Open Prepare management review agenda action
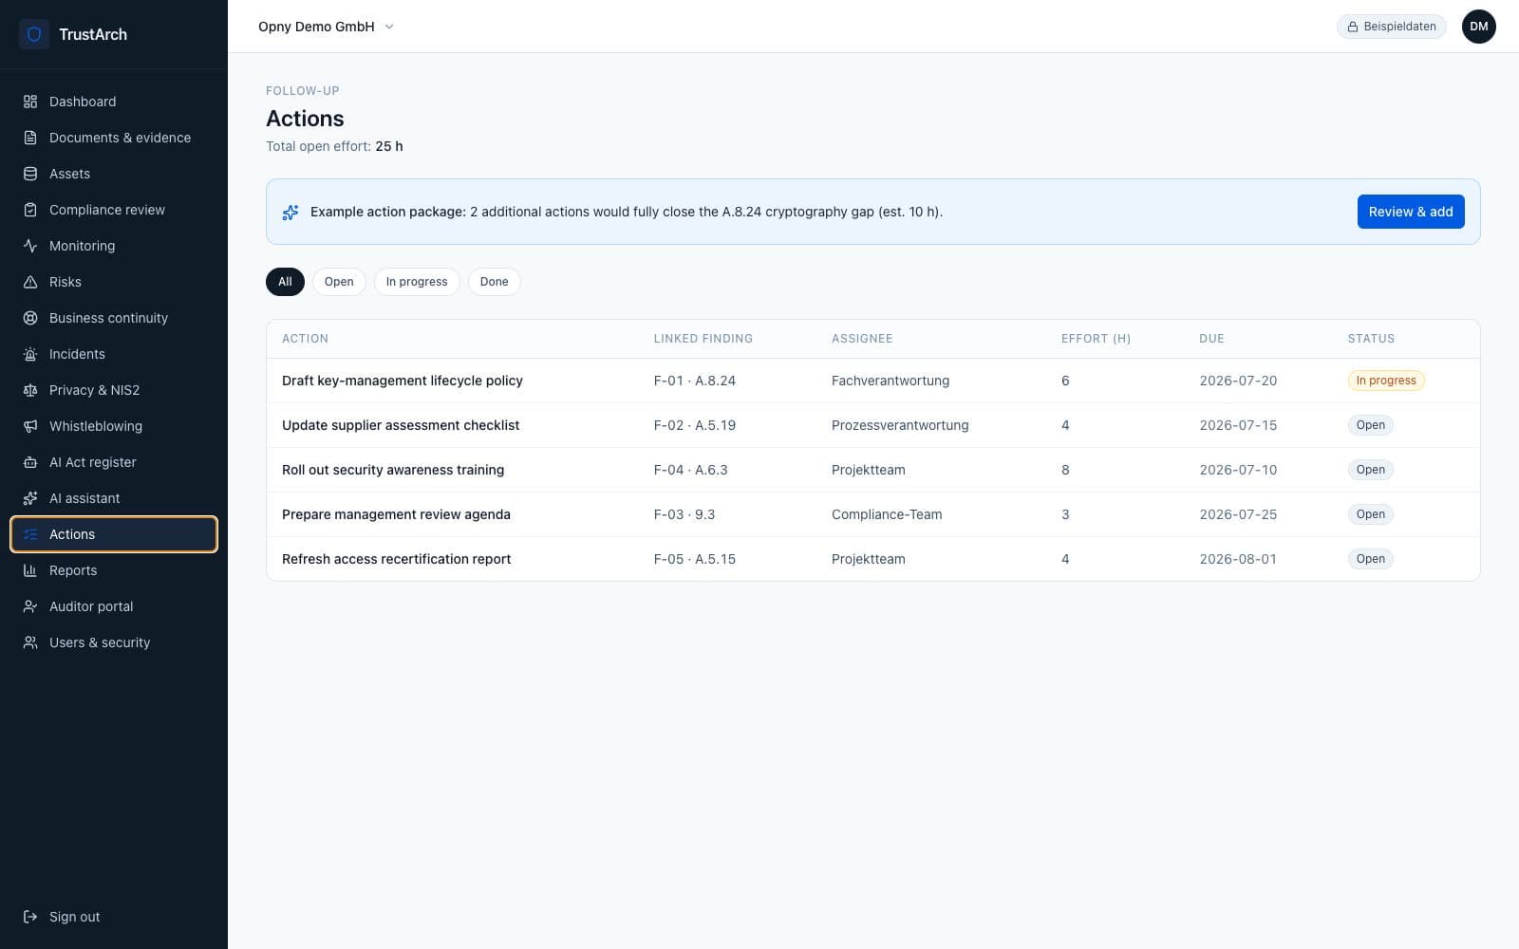1519x949 pixels. click(396, 514)
